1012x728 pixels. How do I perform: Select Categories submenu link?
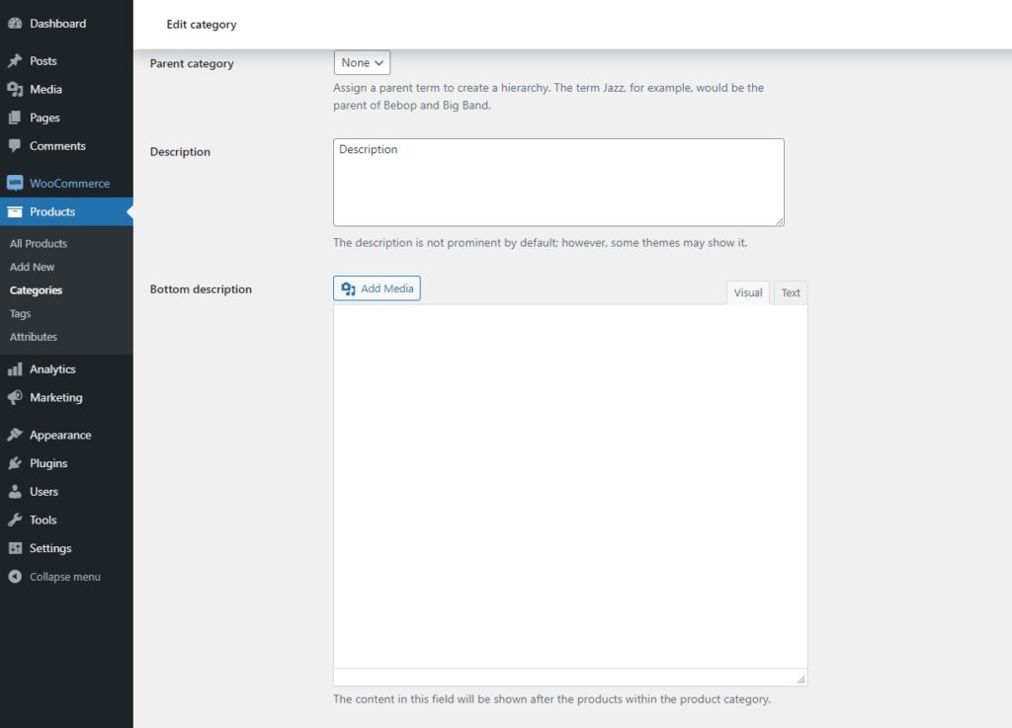[x=36, y=290]
